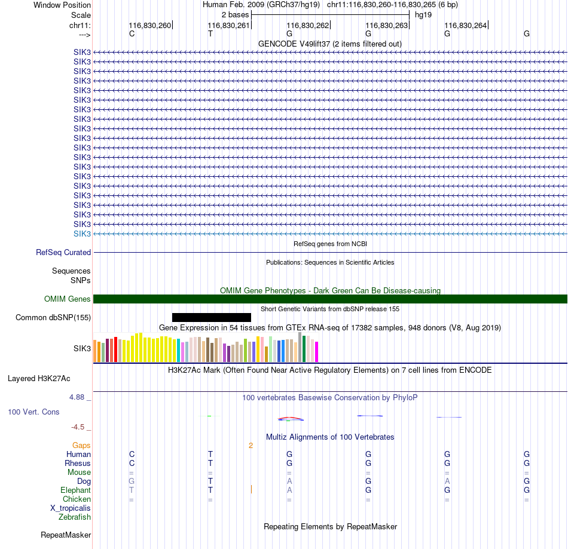
Task: Click the dark green bar in GTEx chart
Action: 304,349
